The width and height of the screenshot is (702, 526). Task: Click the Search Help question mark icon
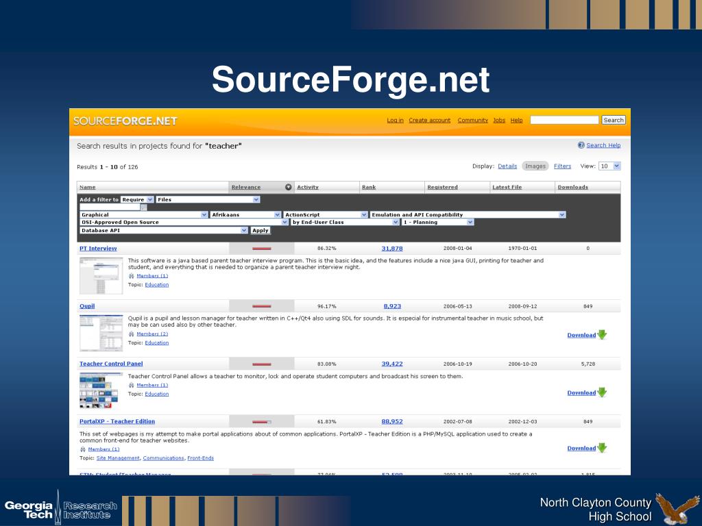pyautogui.click(x=581, y=145)
